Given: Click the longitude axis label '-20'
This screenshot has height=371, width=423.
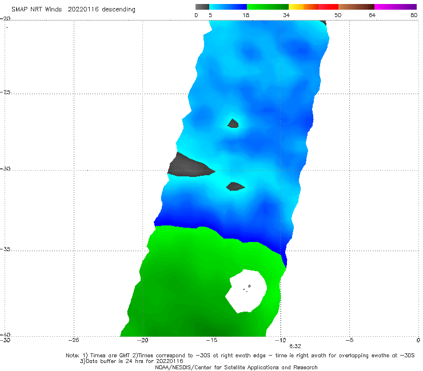Looking at the screenshot, I should click(142, 340).
